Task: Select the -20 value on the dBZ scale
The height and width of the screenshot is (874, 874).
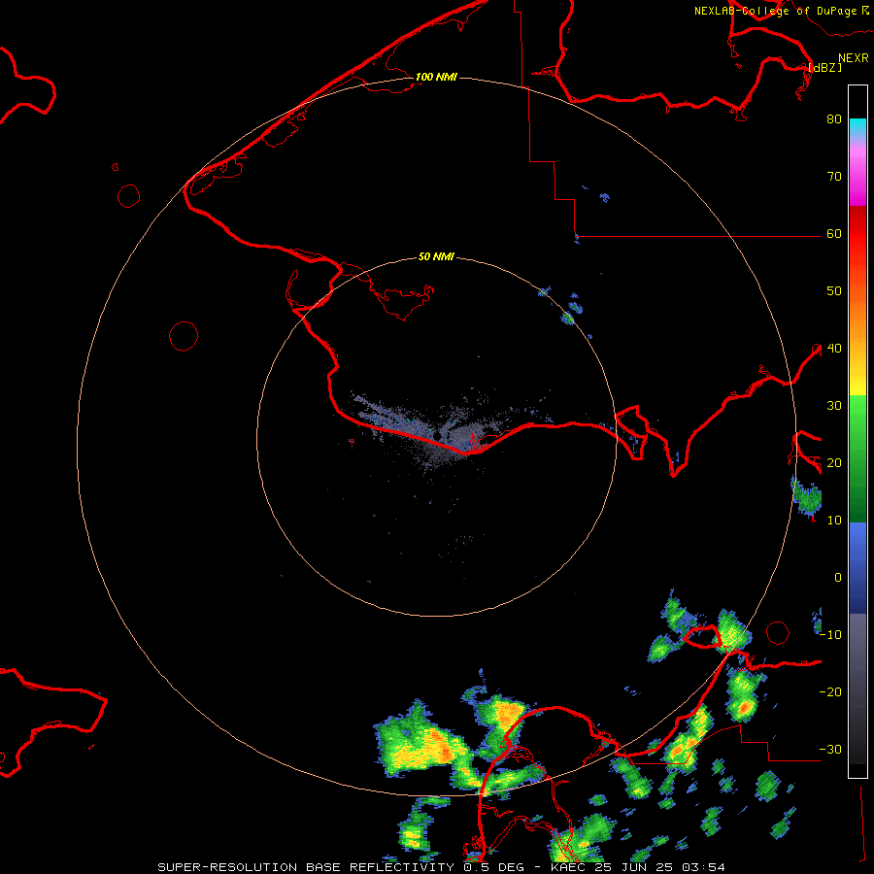Action: coord(830,691)
